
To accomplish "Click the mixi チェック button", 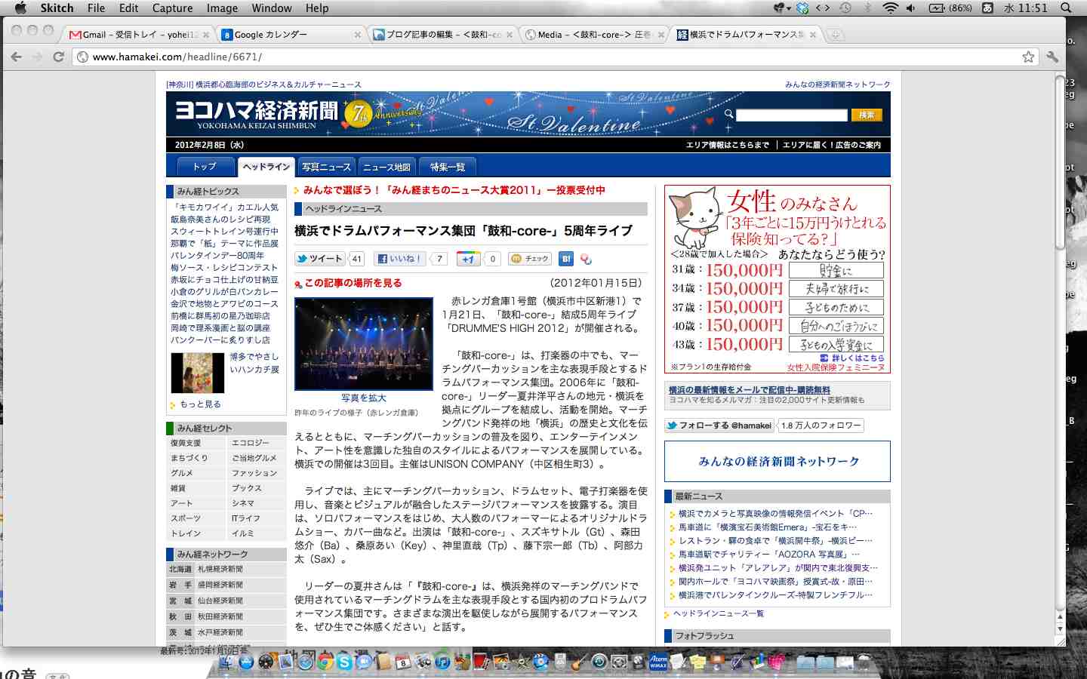I will click(530, 259).
